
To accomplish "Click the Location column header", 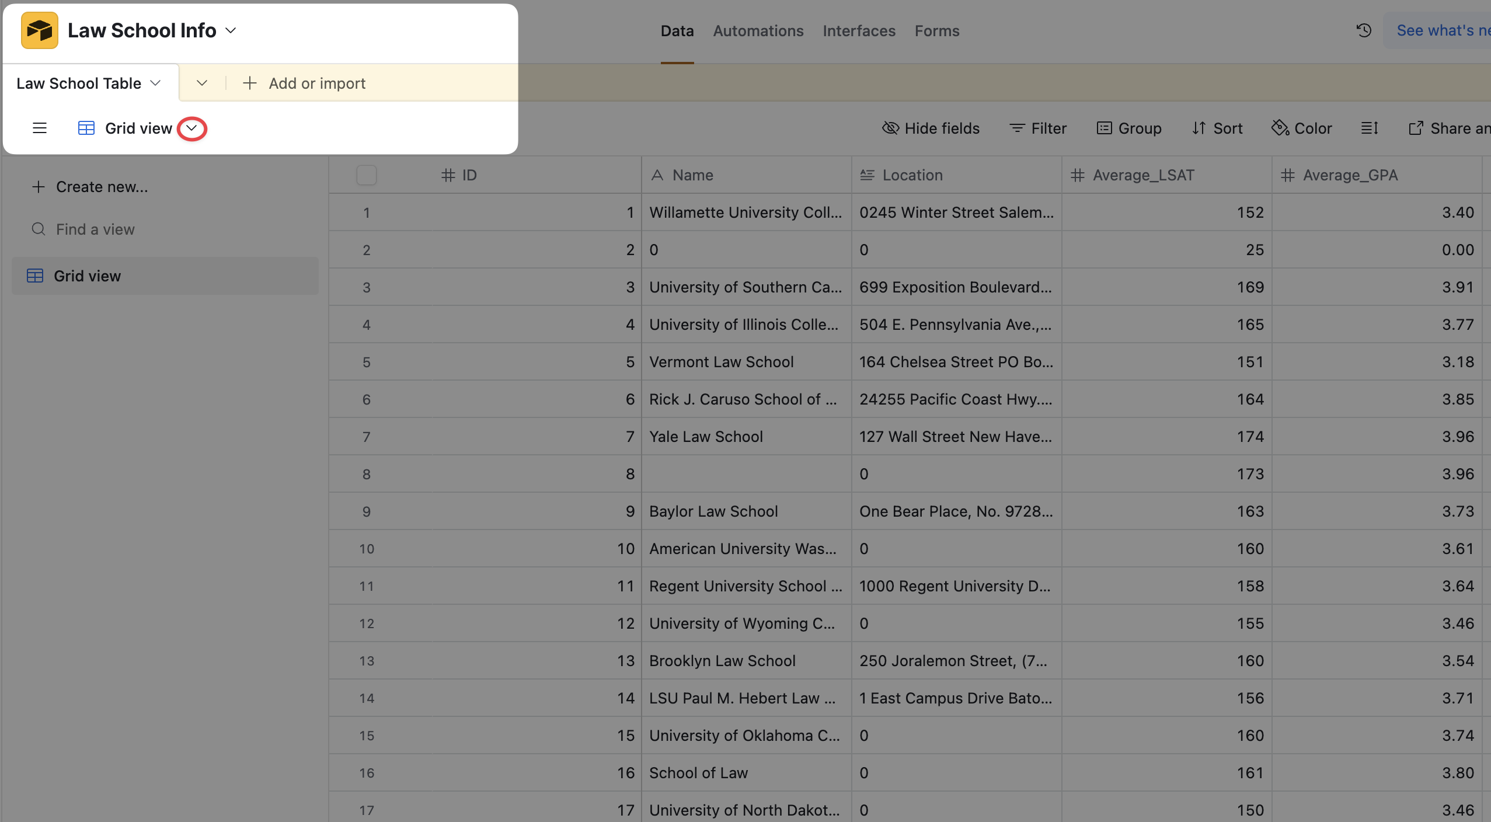I will coord(957,175).
